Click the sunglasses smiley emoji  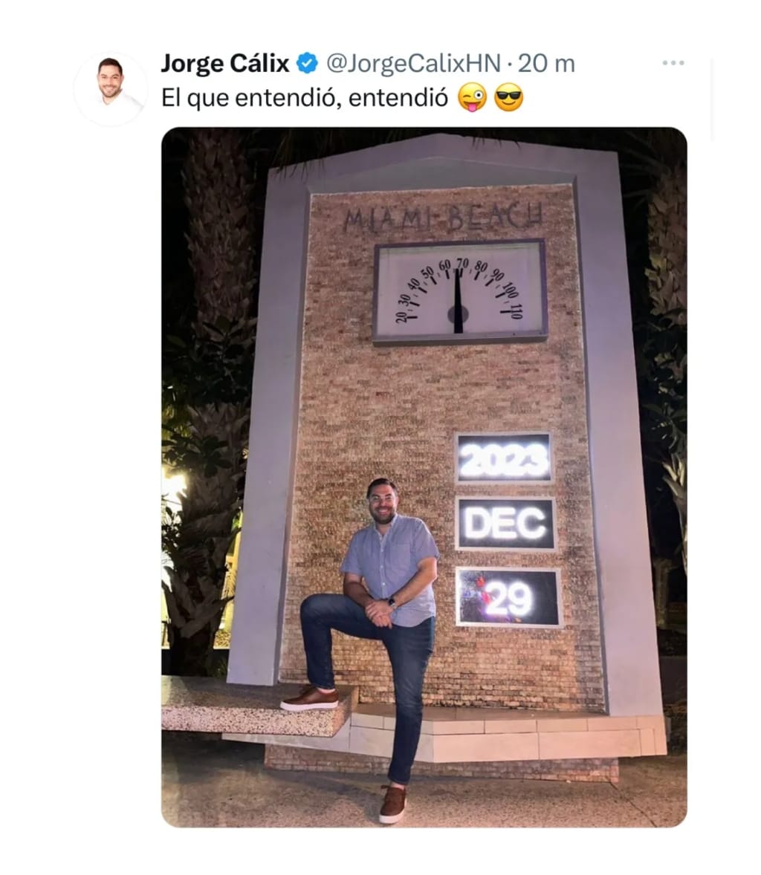pos(508,98)
